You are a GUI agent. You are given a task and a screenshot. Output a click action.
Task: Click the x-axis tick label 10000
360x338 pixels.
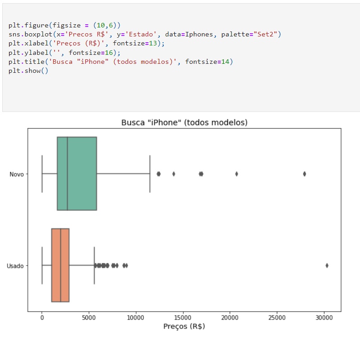tap(136, 318)
